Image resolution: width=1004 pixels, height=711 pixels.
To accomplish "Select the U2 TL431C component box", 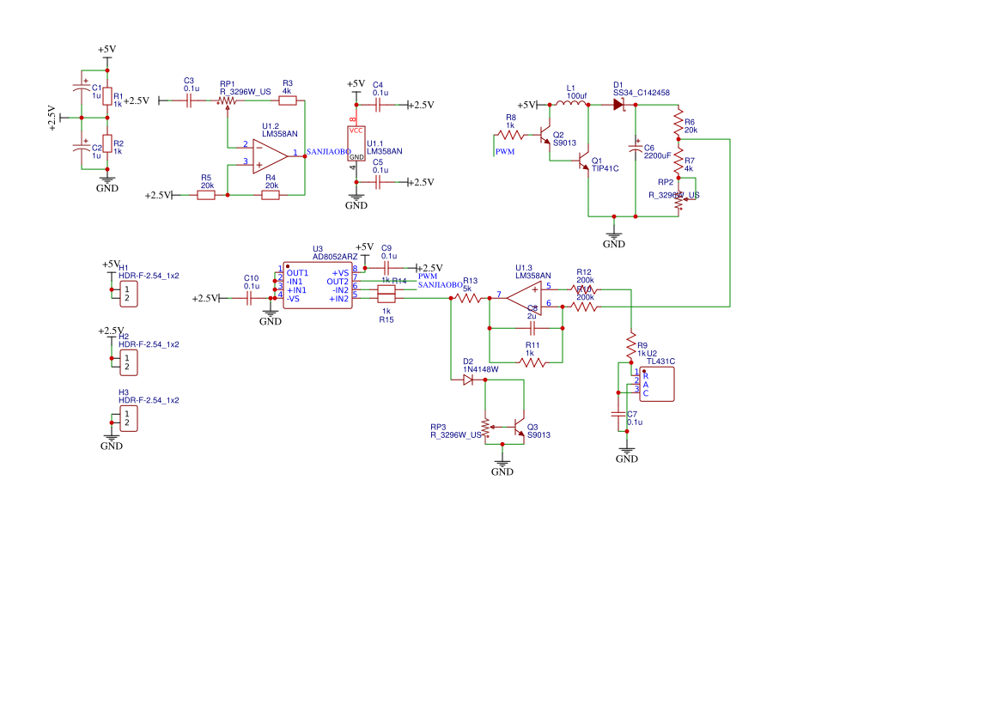I will (x=657, y=384).
